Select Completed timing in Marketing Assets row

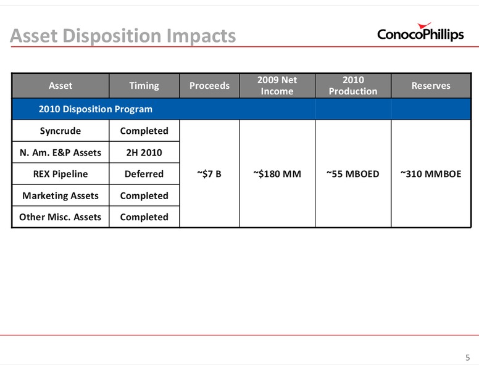[144, 195]
